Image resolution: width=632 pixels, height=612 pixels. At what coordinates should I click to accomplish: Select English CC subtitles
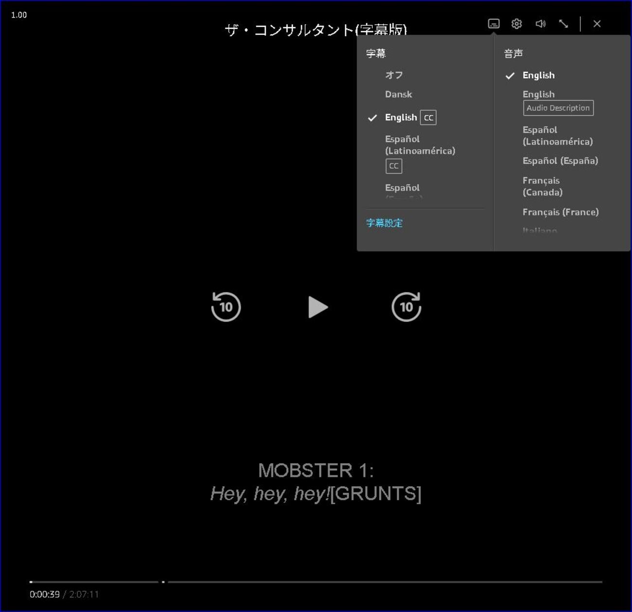click(x=410, y=118)
